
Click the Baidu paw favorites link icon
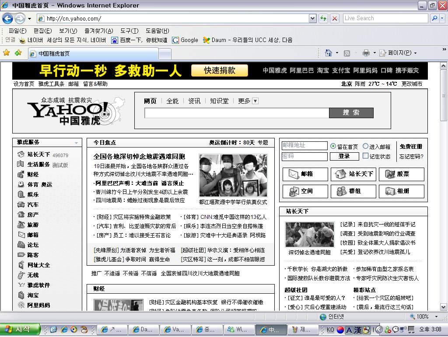pos(115,40)
